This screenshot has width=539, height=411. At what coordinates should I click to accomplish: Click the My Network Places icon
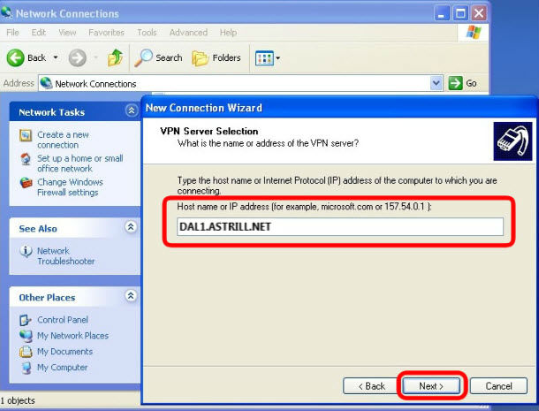click(26, 336)
